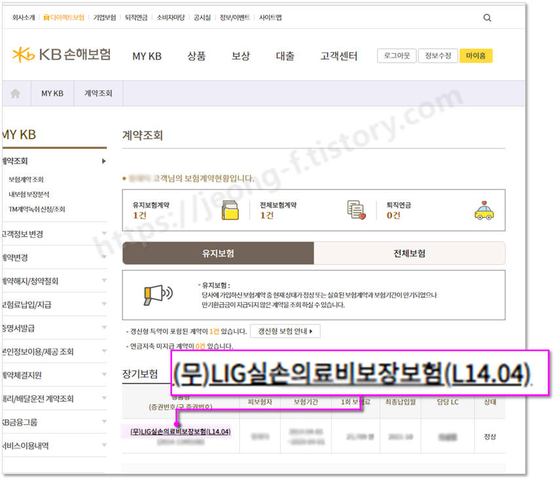
Task: Open 기업보험 in the top bar
Action: [x=105, y=18]
